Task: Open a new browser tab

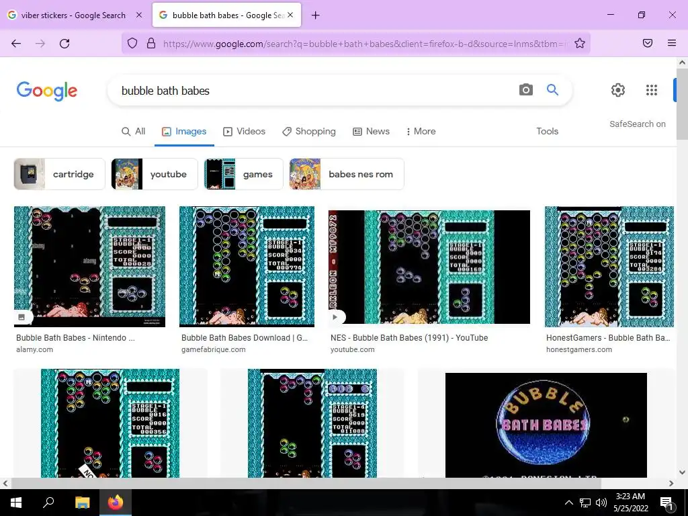Action: 316,15
